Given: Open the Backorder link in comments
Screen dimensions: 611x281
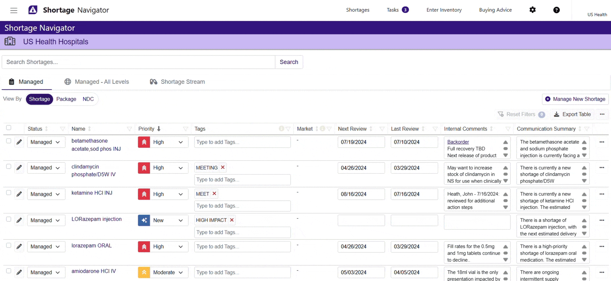Looking at the screenshot, I should coord(458,142).
